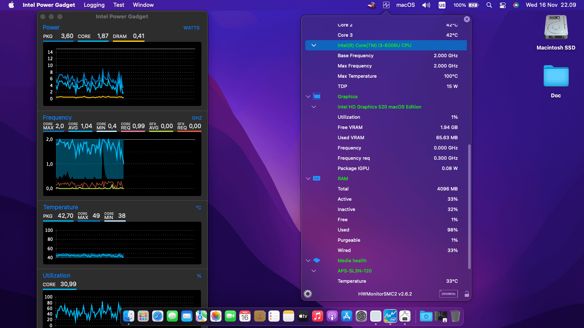Activate Siri from menu bar
The height and width of the screenshot is (328, 584).
(x=516, y=5)
